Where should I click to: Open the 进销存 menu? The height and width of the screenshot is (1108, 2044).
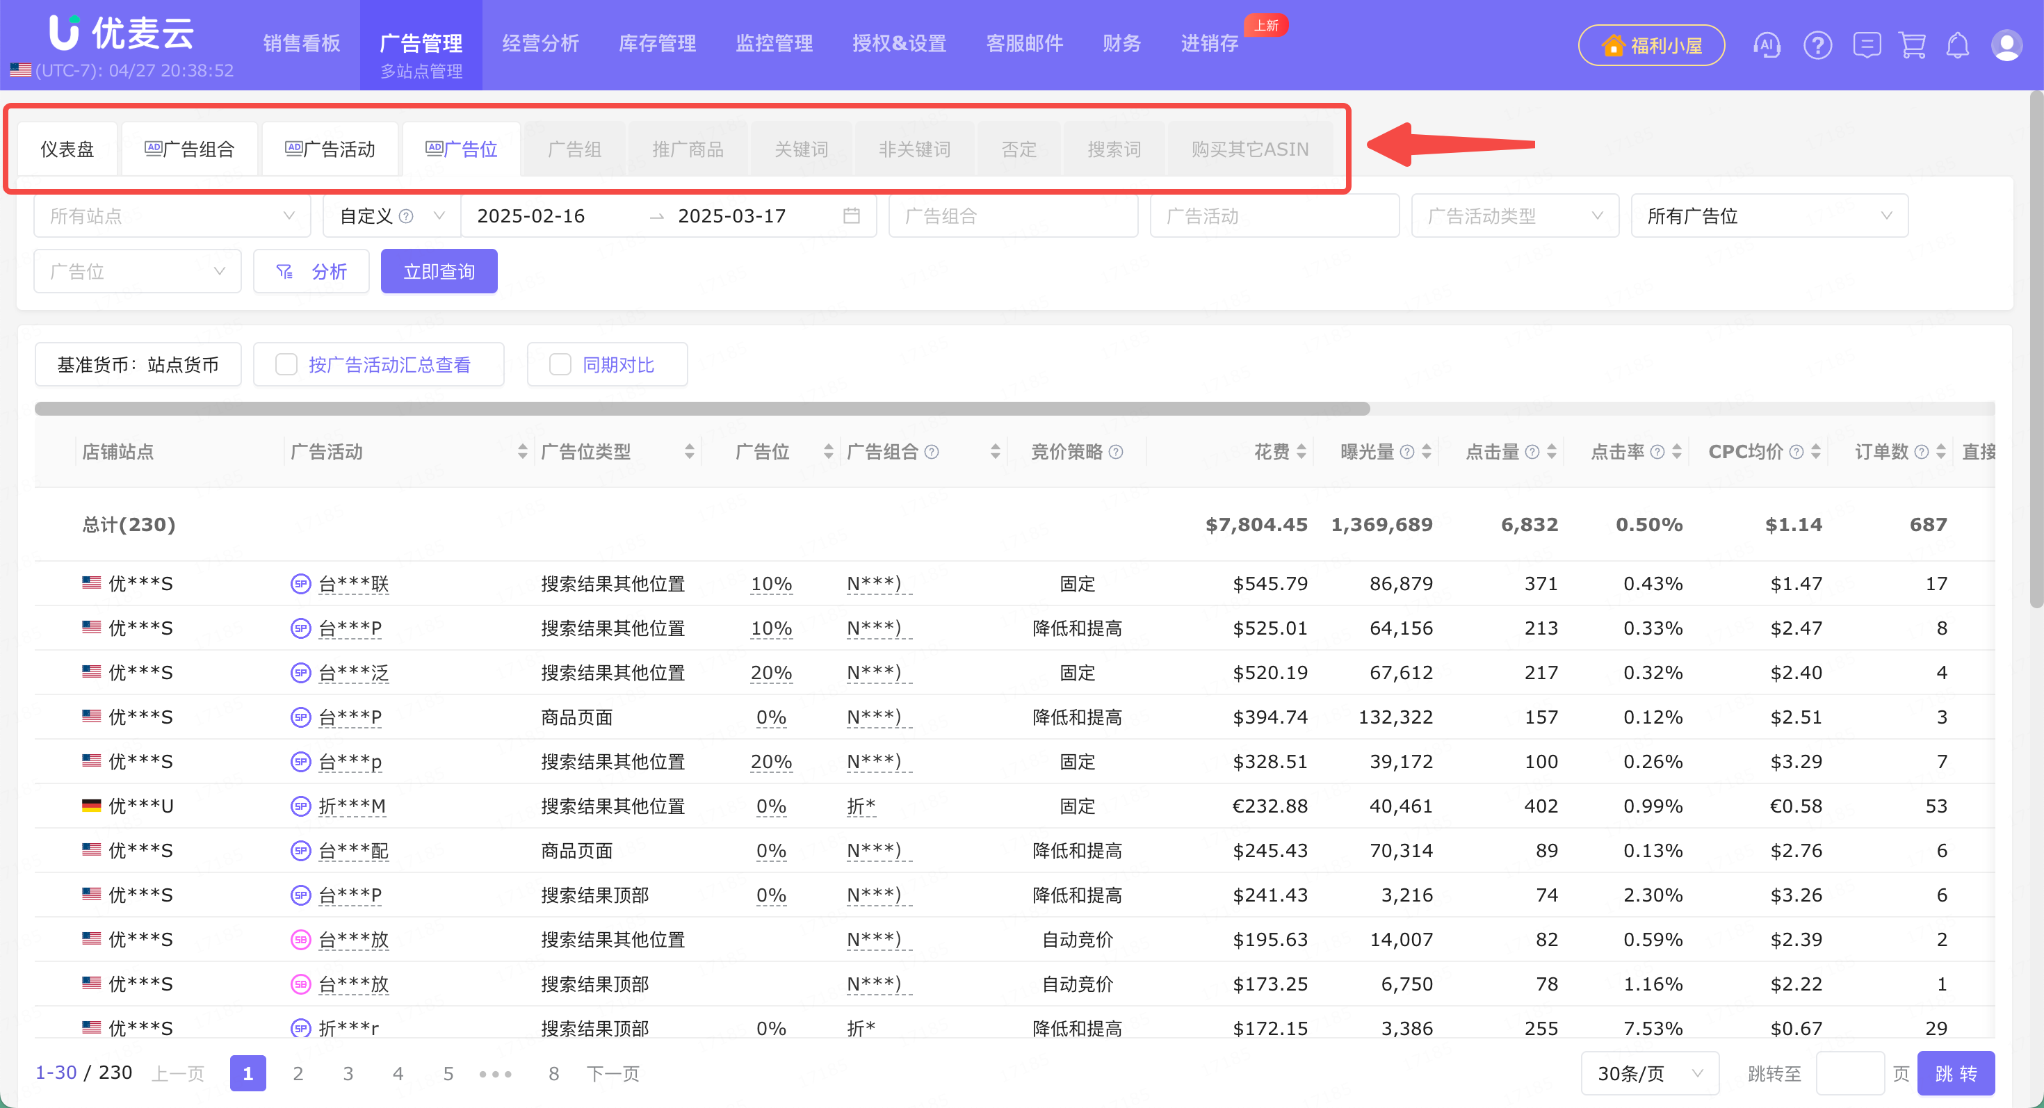click(1209, 44)
